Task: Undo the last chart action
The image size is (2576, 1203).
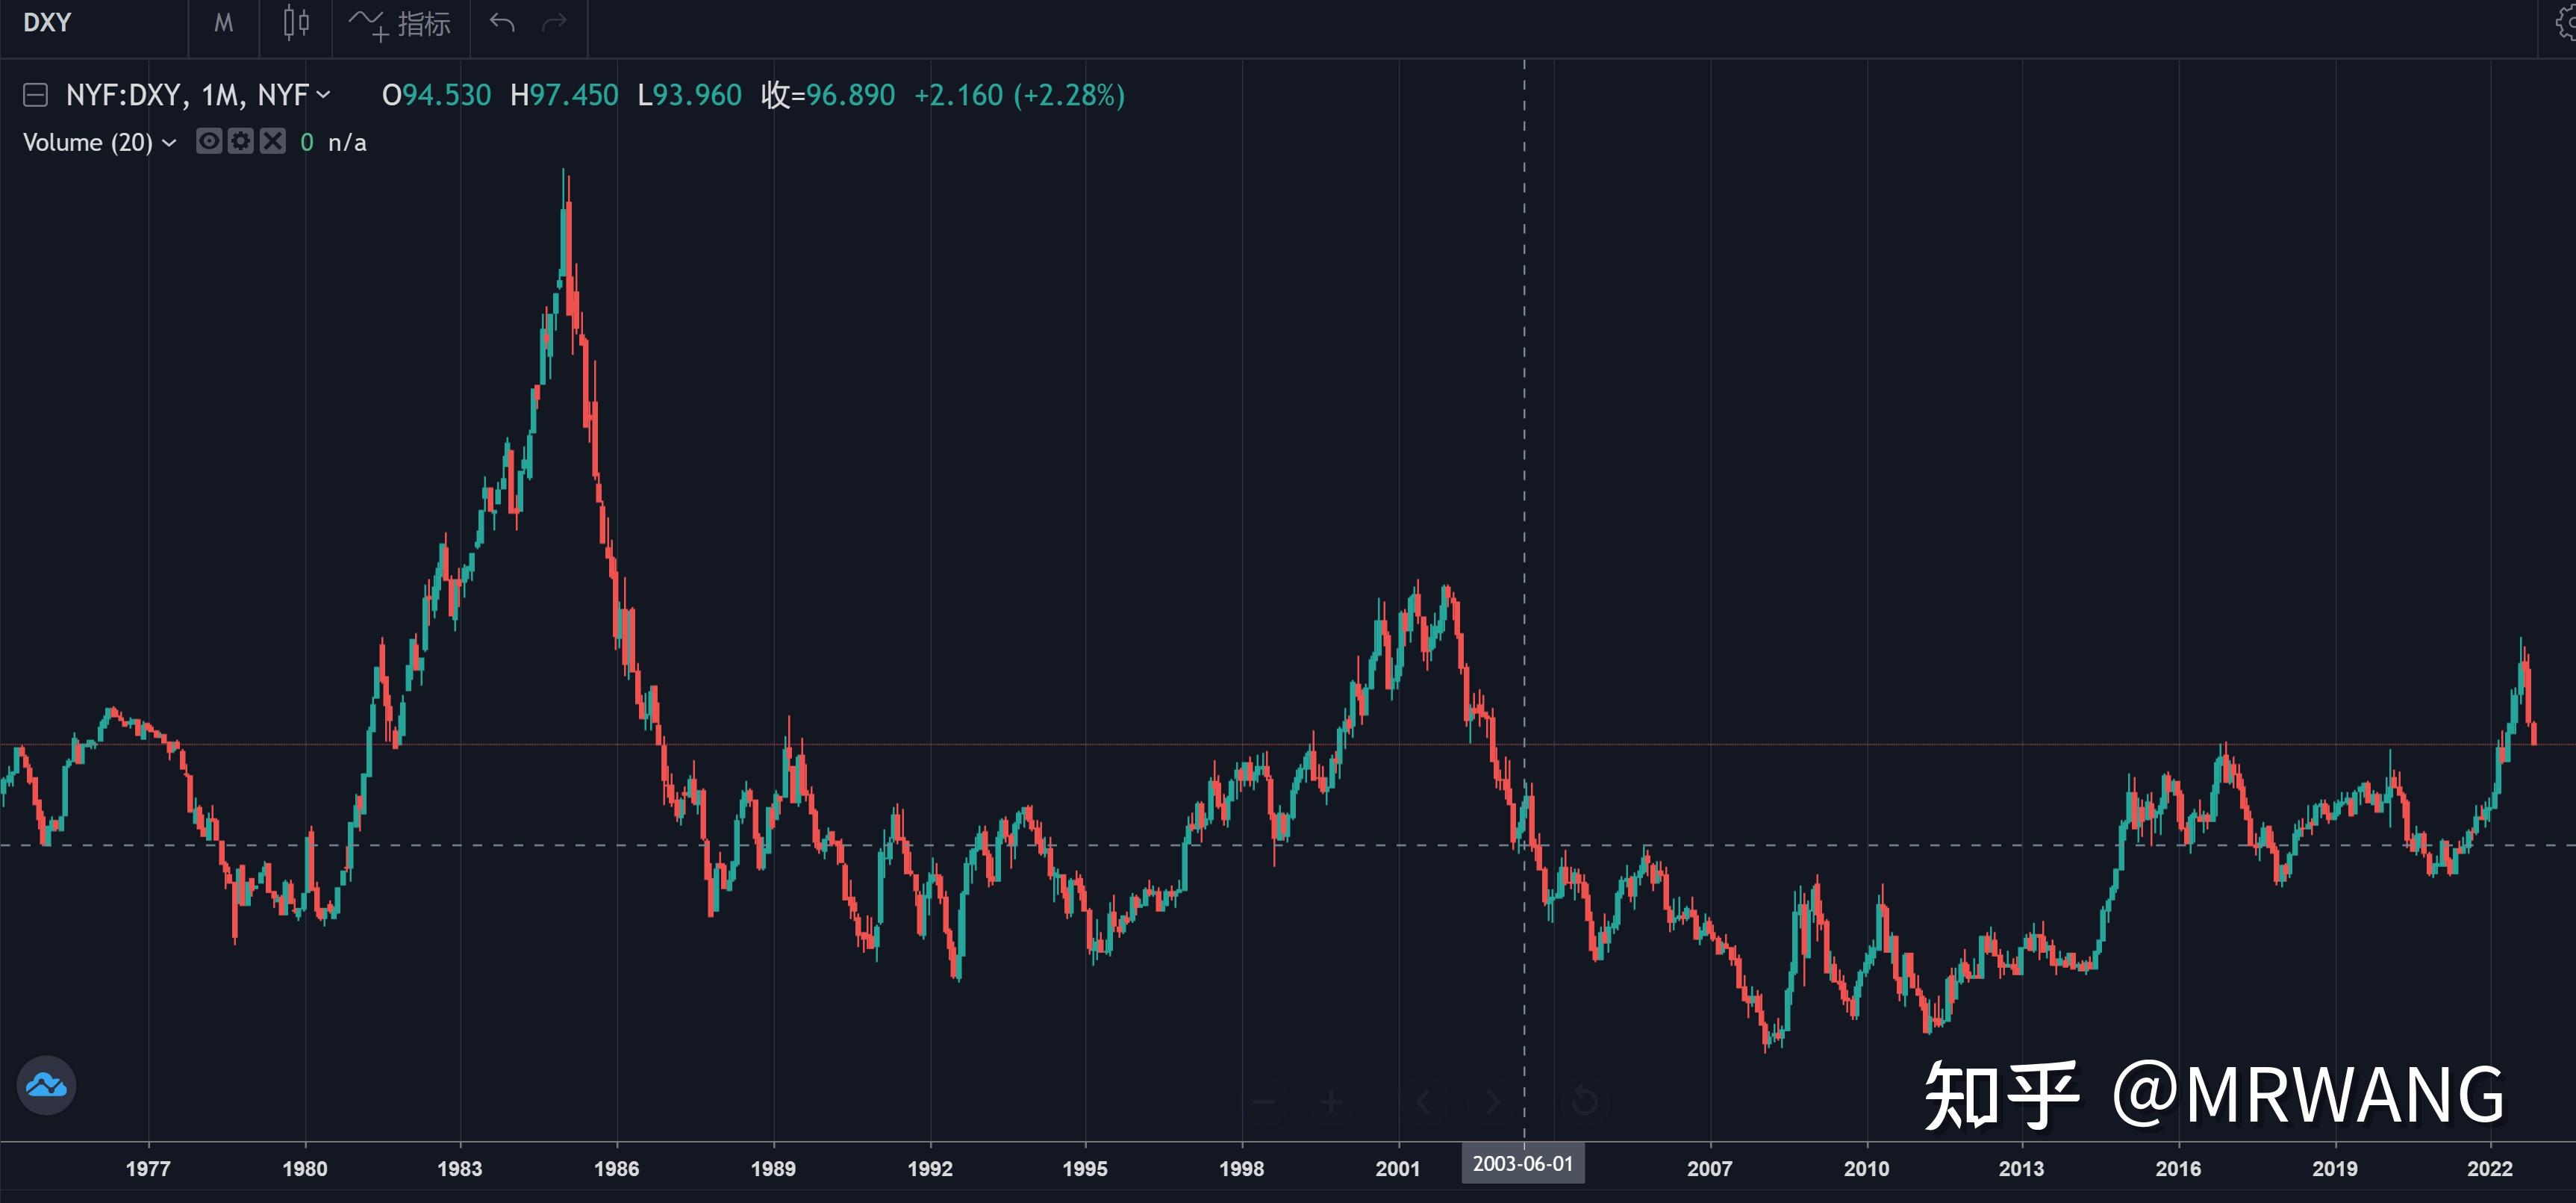Action: (502, 23)
